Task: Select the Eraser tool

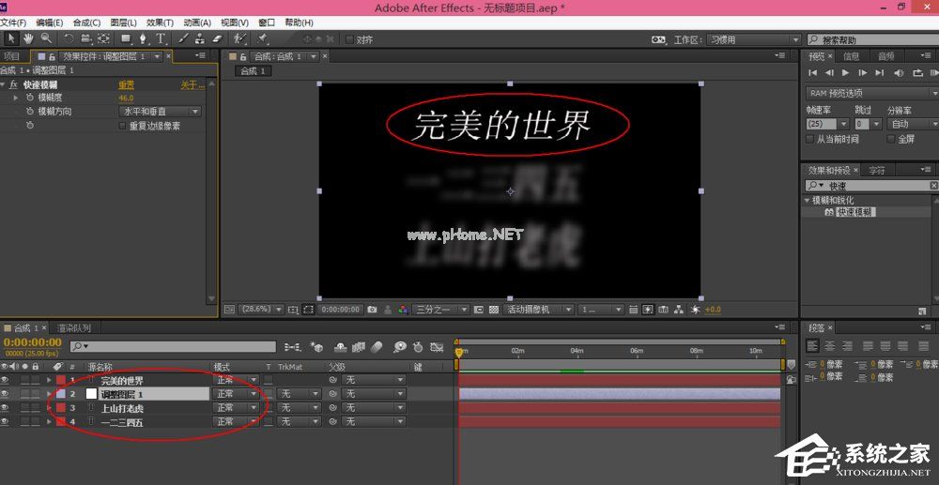Action: tap(217, 38)
